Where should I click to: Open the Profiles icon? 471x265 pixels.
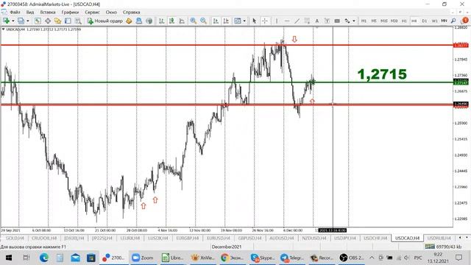(21, 21)
